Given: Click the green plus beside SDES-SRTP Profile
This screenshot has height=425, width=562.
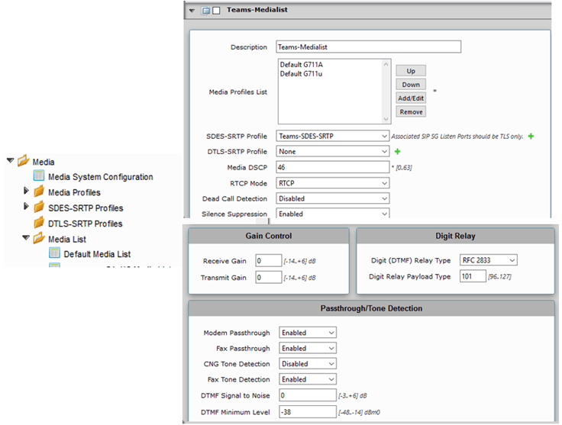Looking at the screenshot, I should (531, 136).
